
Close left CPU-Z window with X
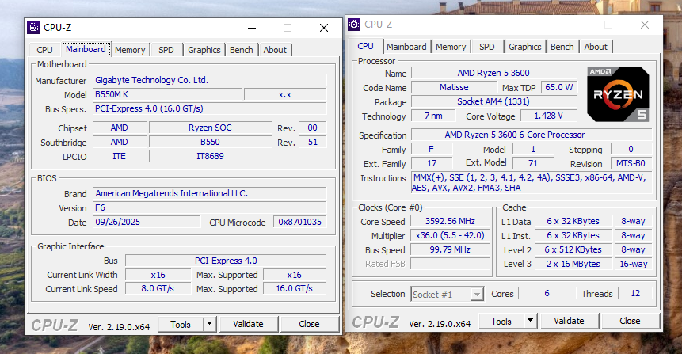tap(324, 29)
